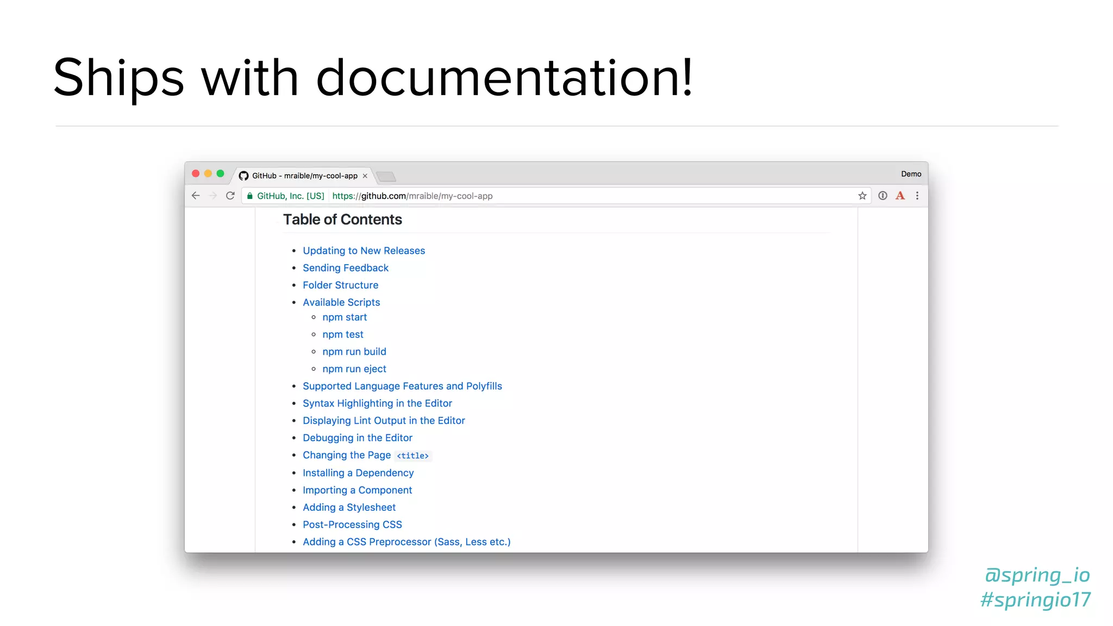
Task: Click the github.com address bar URL
Action: point(412,196)
